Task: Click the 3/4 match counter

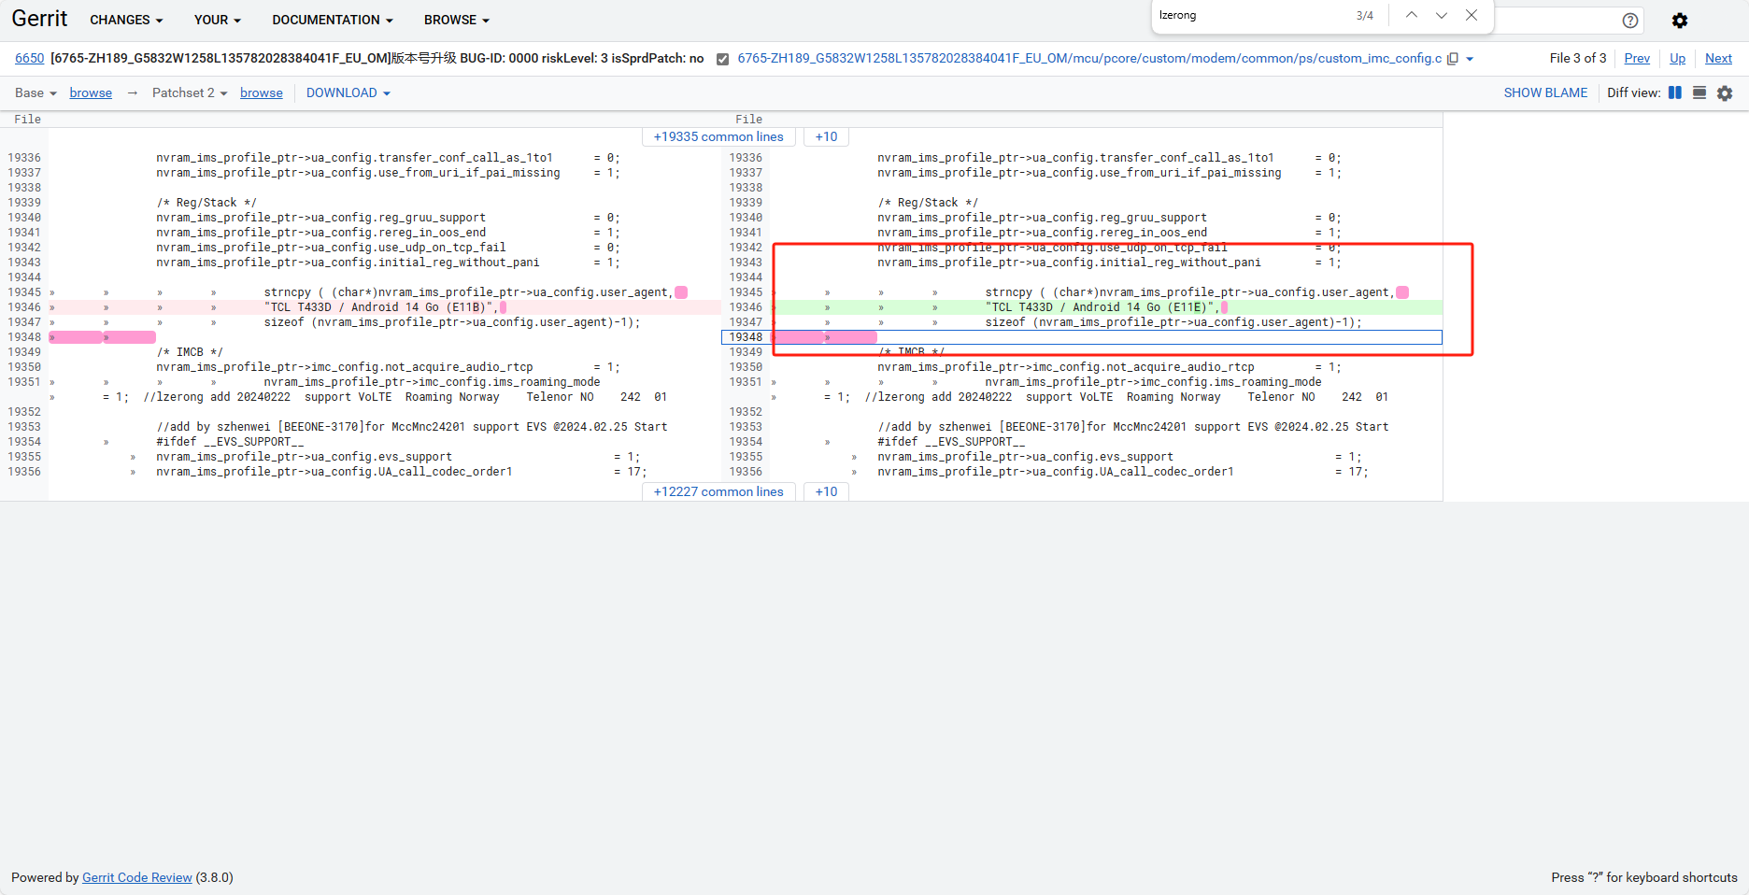Action: [x=1365, y=15]
